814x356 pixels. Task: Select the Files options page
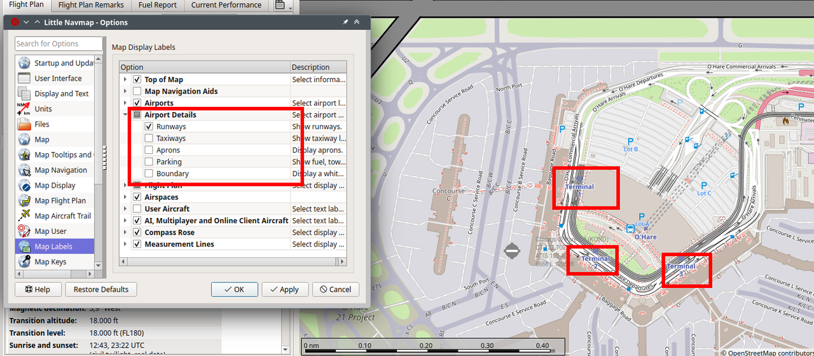point(55,124)
